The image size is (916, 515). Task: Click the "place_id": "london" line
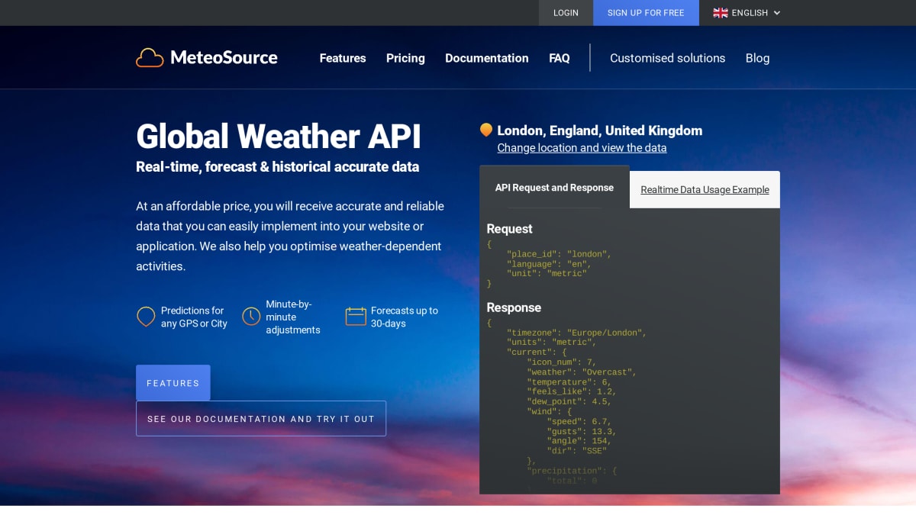559,254
